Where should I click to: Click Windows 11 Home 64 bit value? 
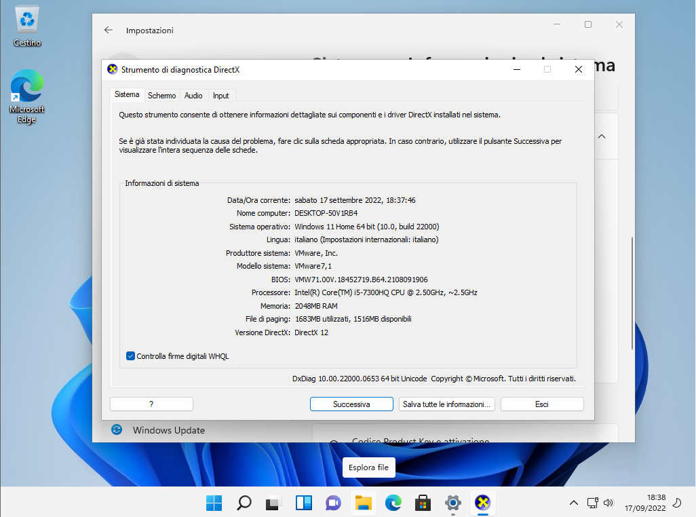(x=366, y=227)
